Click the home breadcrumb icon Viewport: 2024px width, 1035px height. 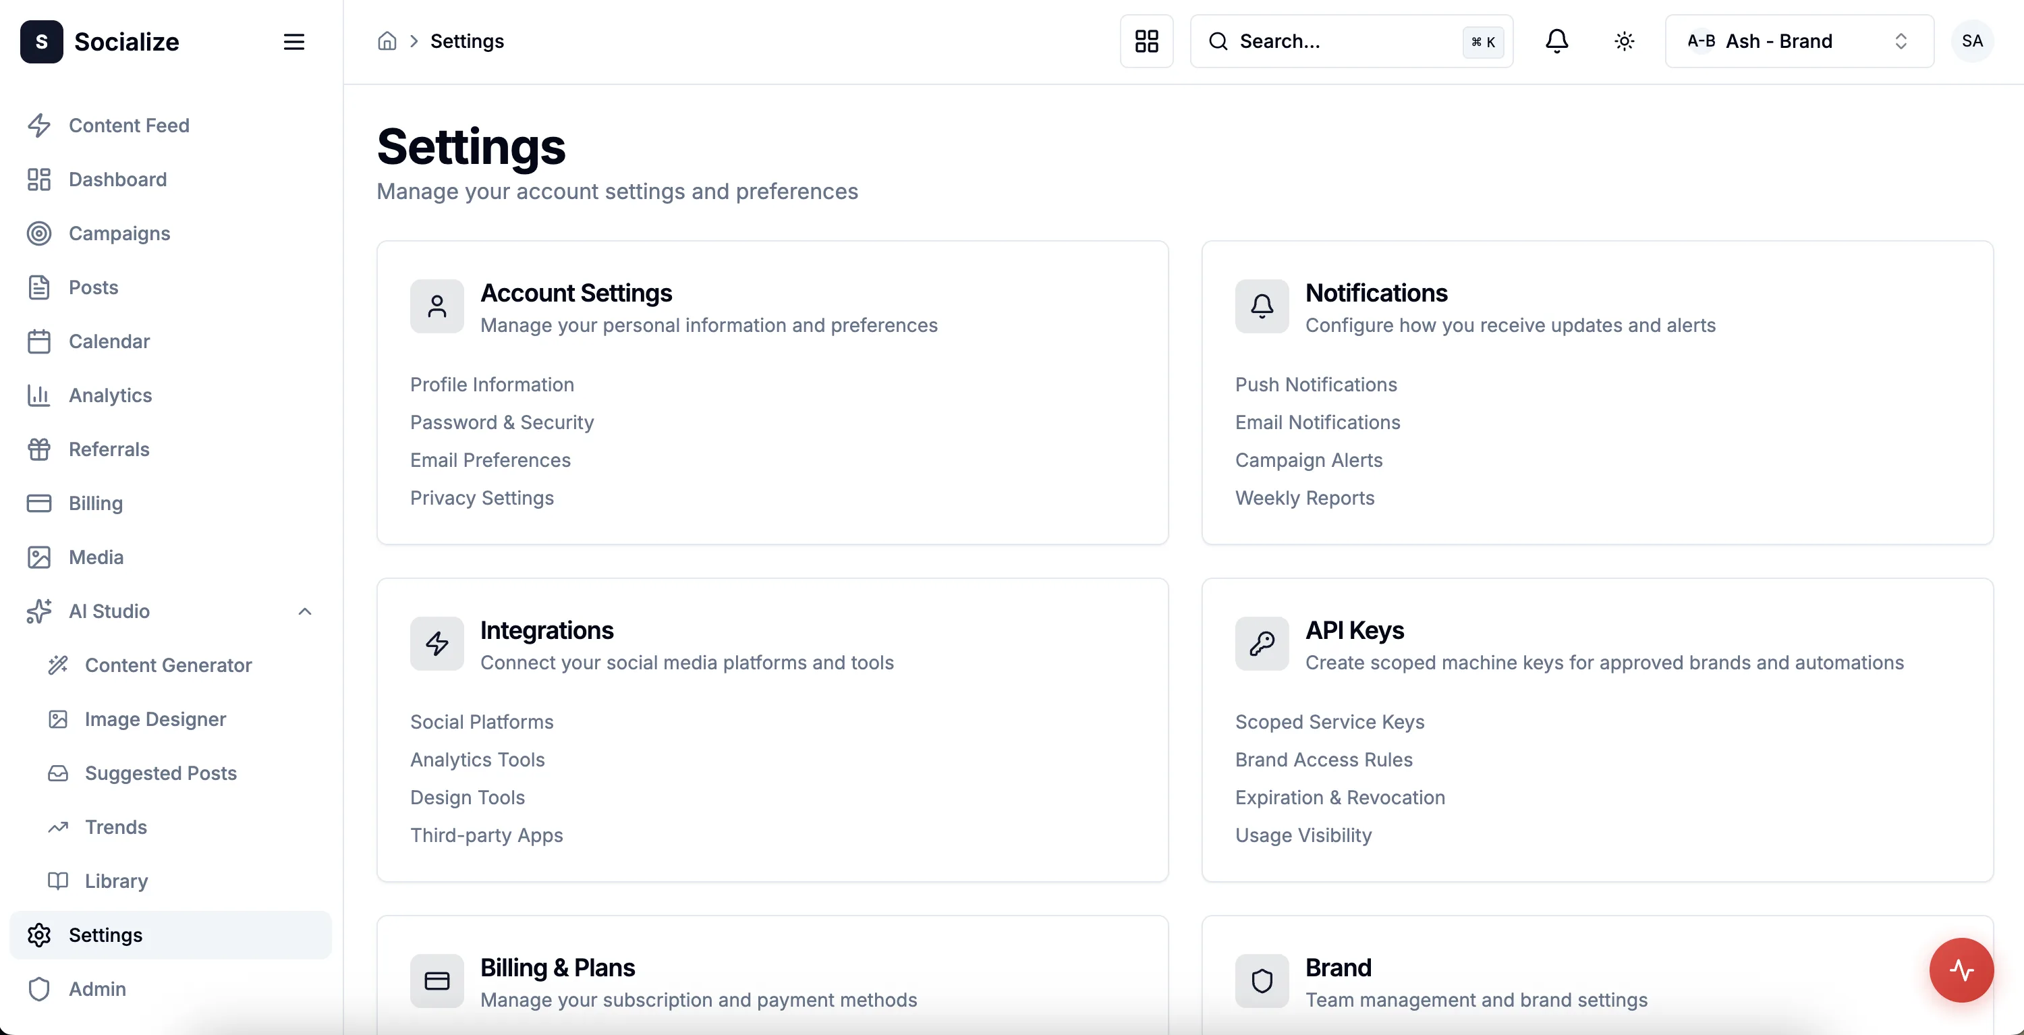tap(387, 41)
